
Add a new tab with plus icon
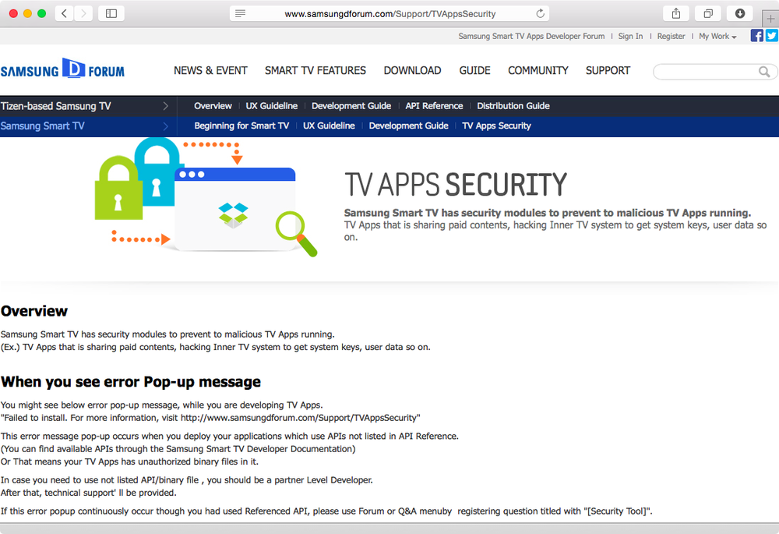pos(770,19)
